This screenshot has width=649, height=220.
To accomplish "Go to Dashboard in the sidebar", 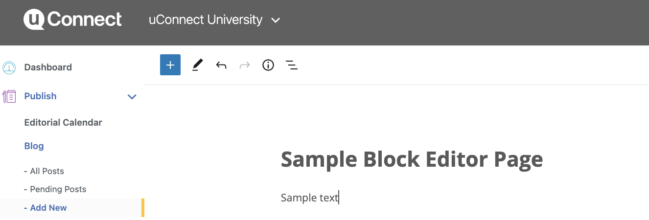I will pyautogui.click(x=48, y=67).
